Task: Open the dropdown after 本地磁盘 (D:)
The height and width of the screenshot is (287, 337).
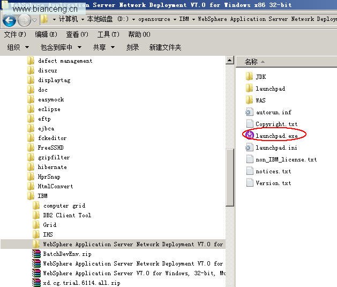Action: point(133,19)
